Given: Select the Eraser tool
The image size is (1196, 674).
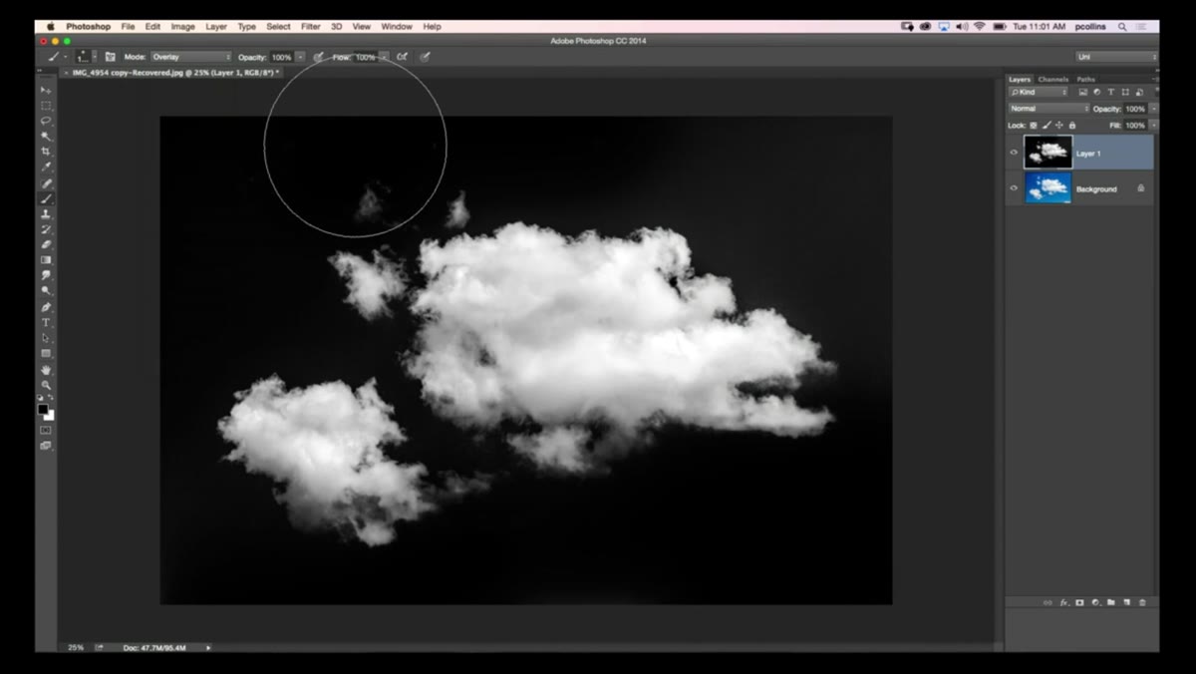Looking at the screenshot, I should click(46, 244).
